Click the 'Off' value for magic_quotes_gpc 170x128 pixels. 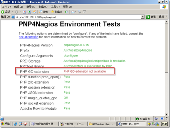click(x=66, y=98)
